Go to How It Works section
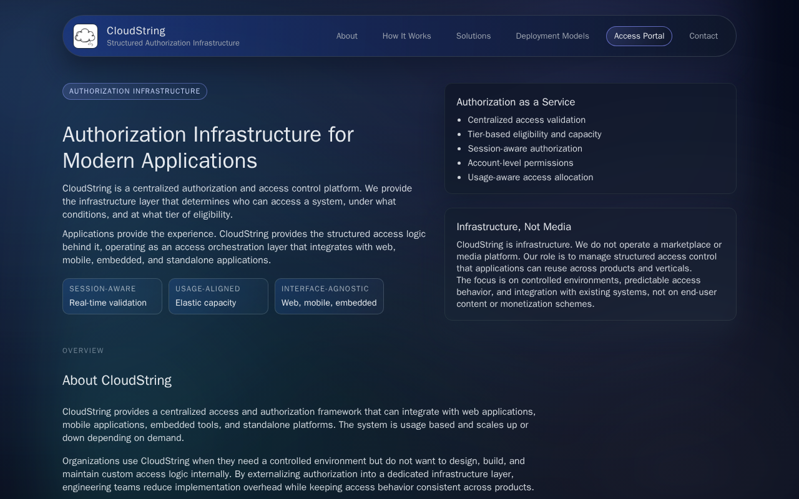This screenshot has width=799, height=499. click(x=407, y=36)
